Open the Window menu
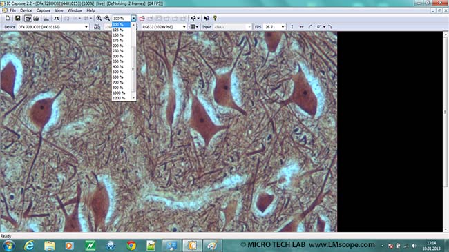Screen dimensions: 449x252 pos(75,10)
